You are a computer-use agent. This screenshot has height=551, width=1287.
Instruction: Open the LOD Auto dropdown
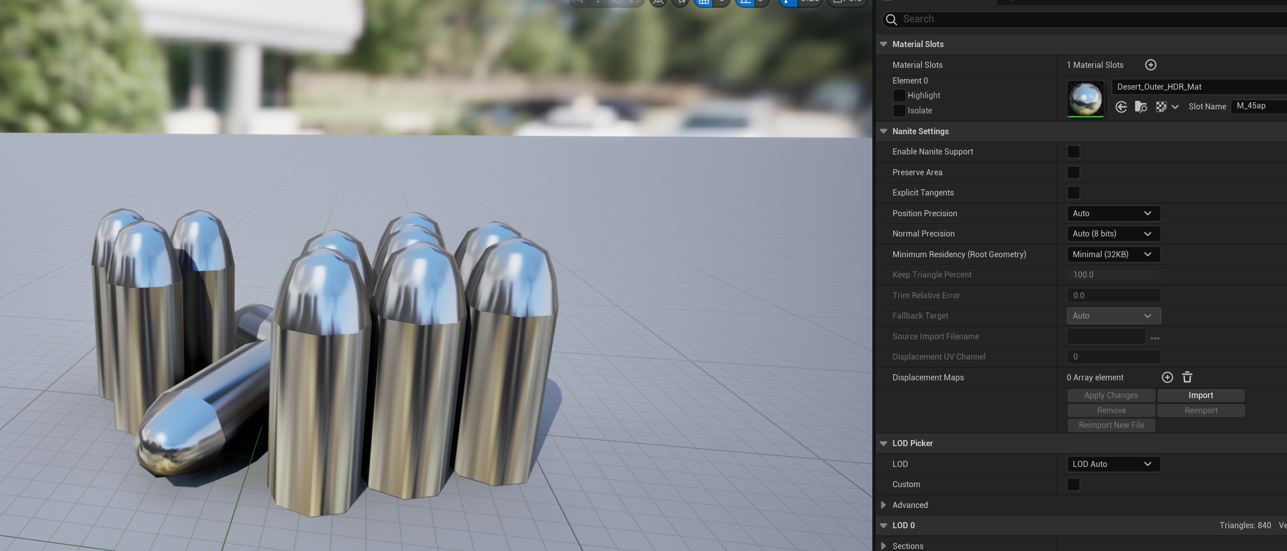tap(1113, 464)
